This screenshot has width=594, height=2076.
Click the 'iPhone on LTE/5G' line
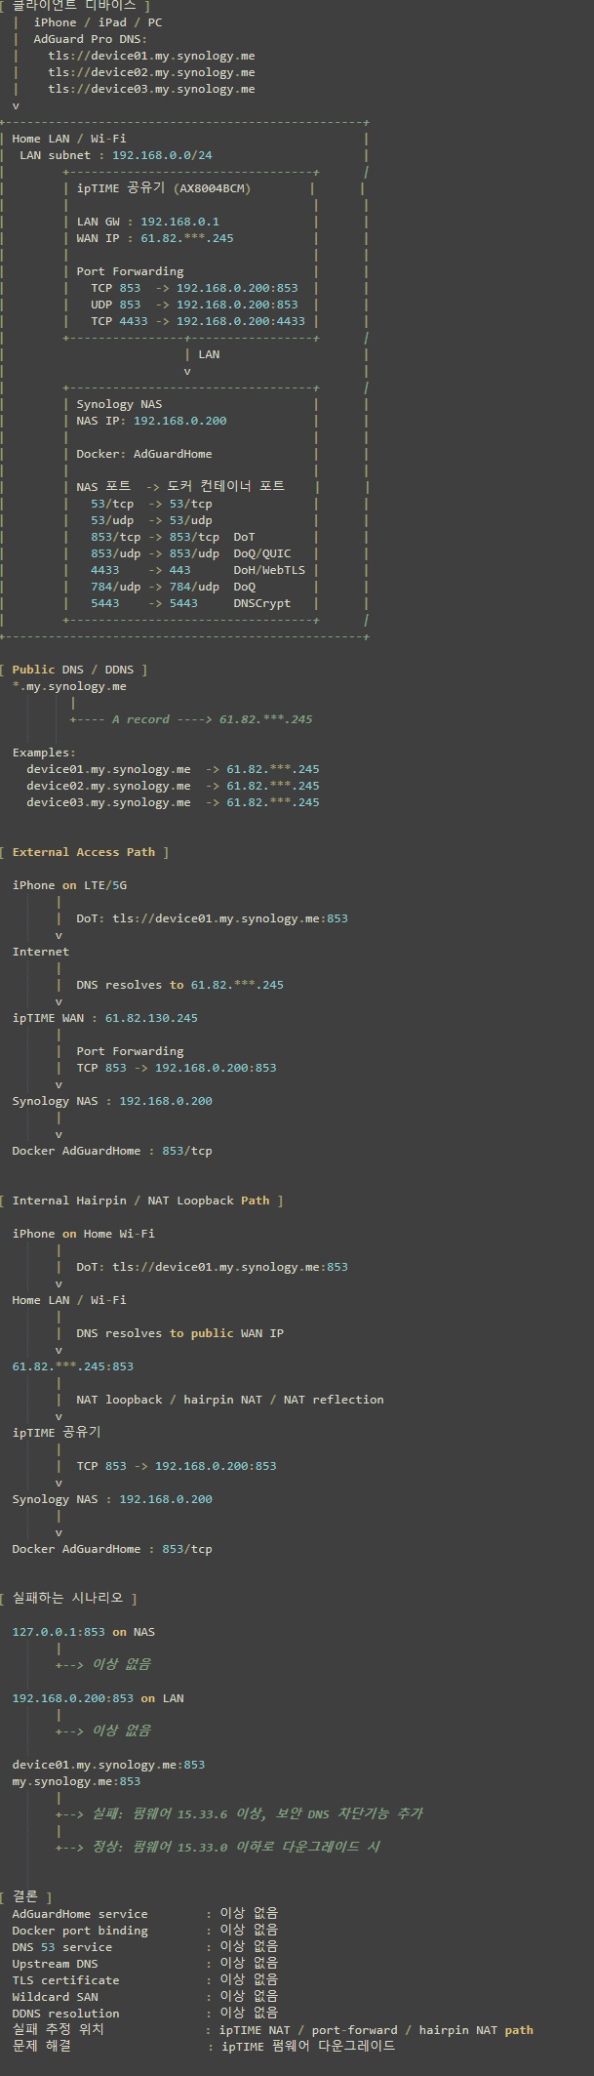(x=69, y=885)
